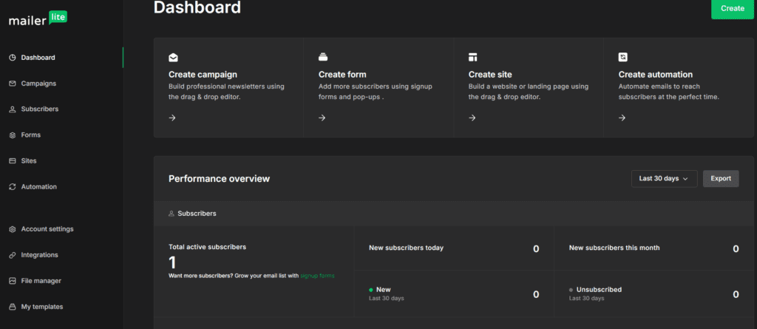Click the Create form icon
757x329 pixels.
click(323, 57)
